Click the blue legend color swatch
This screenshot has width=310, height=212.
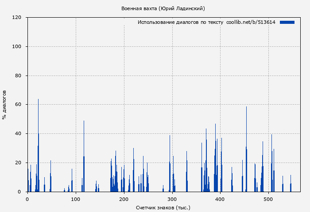pyautogui.click(x=287, y=22)
